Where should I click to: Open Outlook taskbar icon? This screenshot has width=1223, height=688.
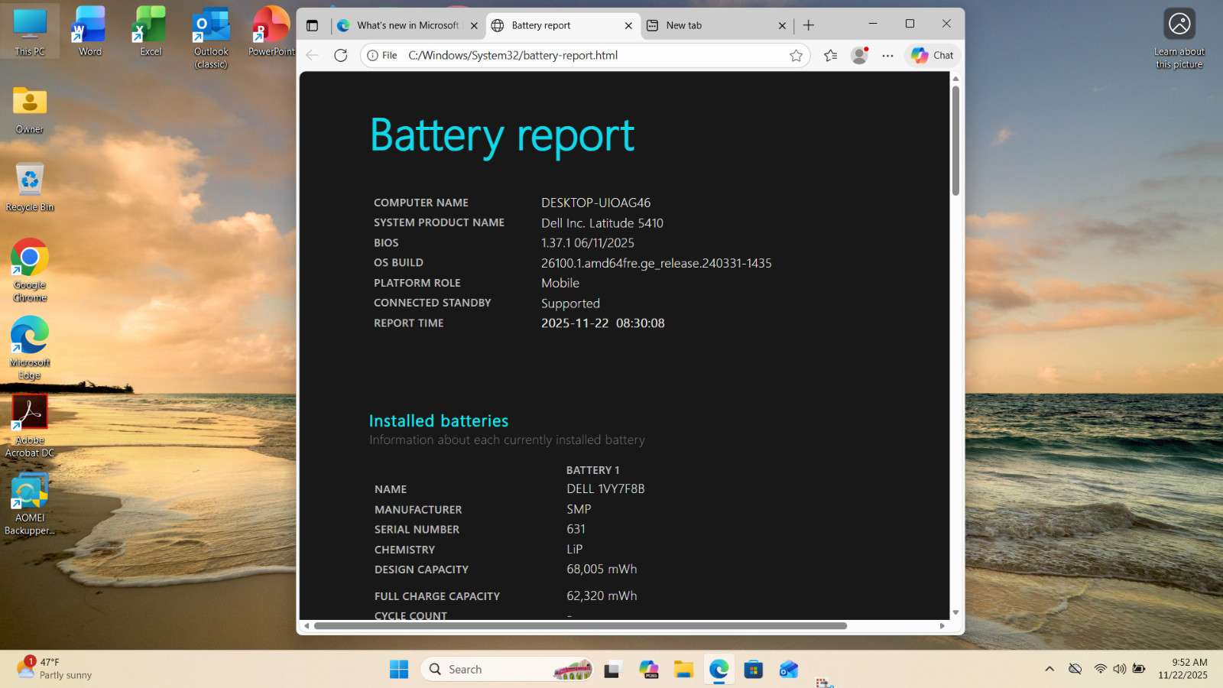(x=789, y=670)
